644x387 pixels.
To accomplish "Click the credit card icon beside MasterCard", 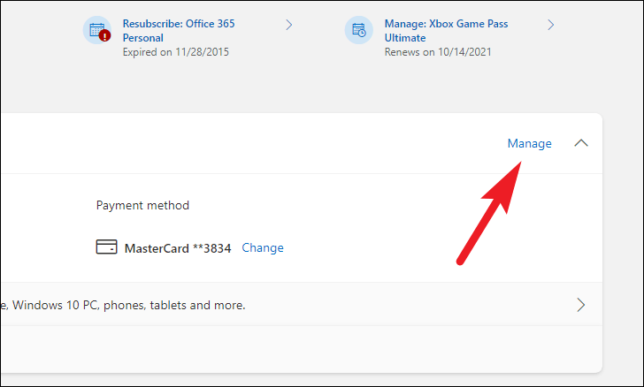I will click(106, 247).
